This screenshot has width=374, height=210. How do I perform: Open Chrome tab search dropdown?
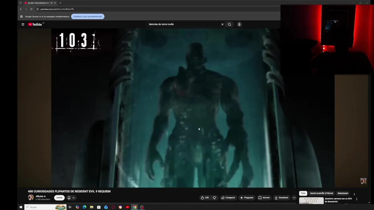[x=20, y=3]
